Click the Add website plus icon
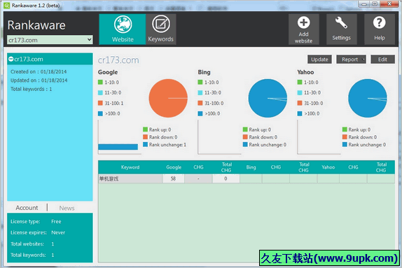Screen dimensions: 402x268 coord(303,22)
